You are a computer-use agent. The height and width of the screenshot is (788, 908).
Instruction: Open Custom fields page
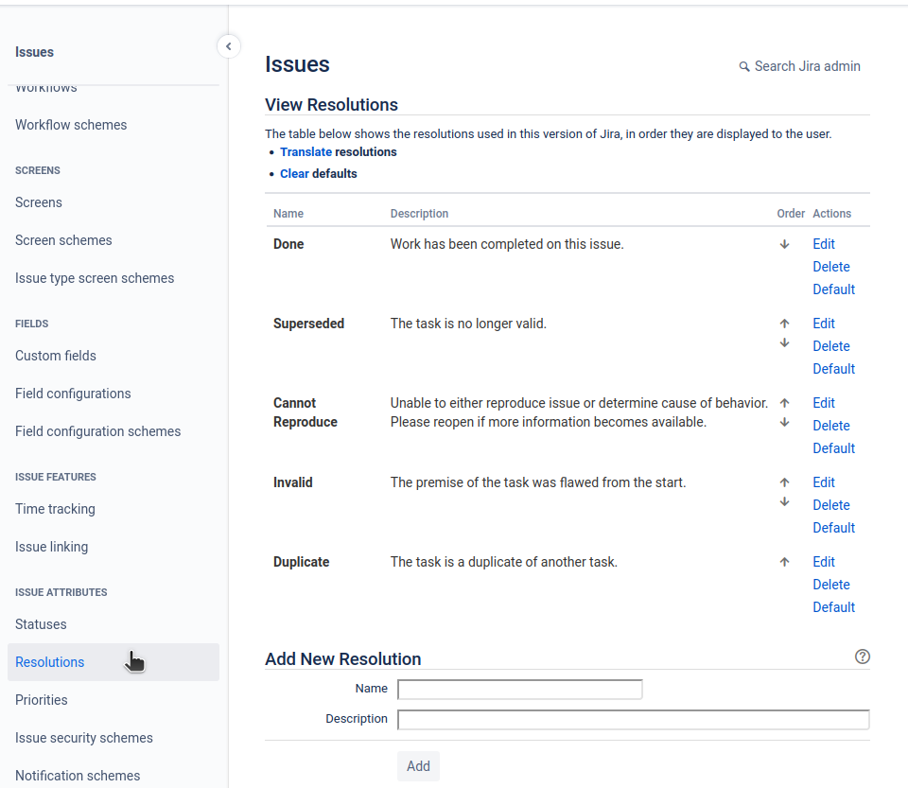pos(56,356)
